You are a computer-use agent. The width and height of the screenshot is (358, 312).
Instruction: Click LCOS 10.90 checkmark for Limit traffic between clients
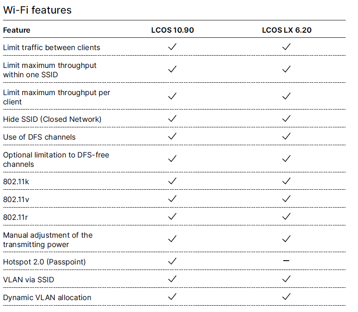coord(172,47)
